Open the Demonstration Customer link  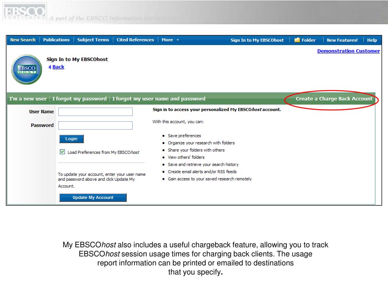point(349,51)
